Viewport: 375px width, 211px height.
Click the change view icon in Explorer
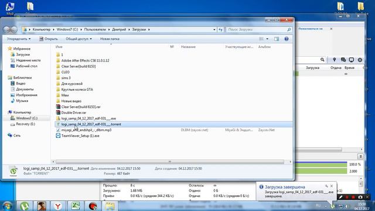(261, 39)
